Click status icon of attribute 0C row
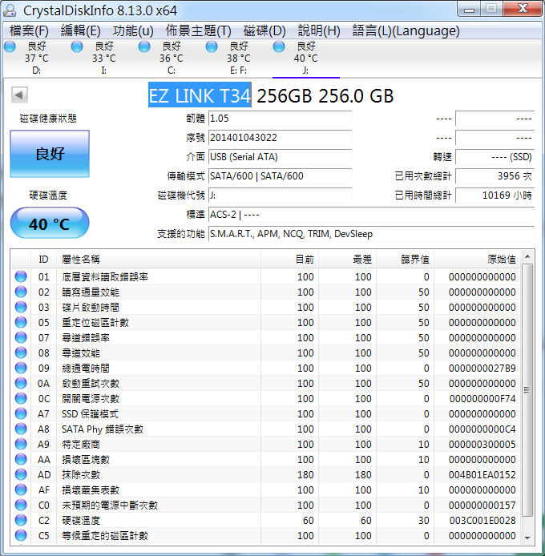This screenshot has height=556, width=545. [x=21, y=398]
